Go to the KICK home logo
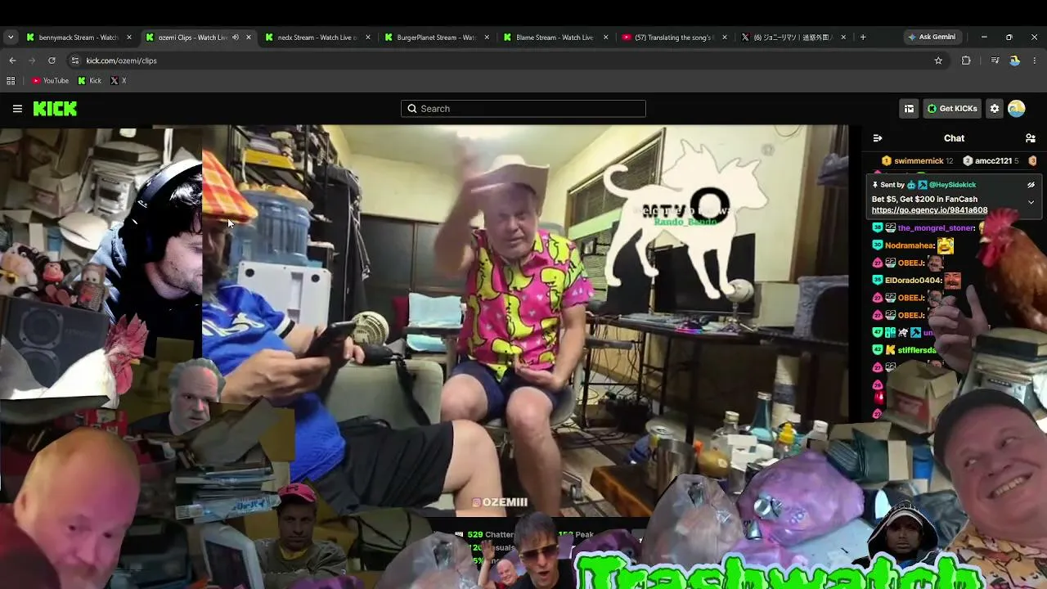 coord(55,108)
